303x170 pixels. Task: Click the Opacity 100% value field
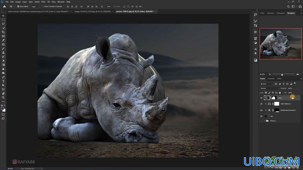coord(290,88)
